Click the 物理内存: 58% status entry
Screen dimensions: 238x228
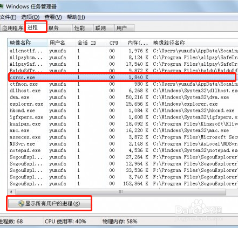tap(120, 222)
